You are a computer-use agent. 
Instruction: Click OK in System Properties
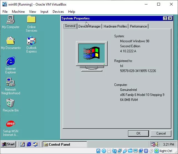point(138,133)
